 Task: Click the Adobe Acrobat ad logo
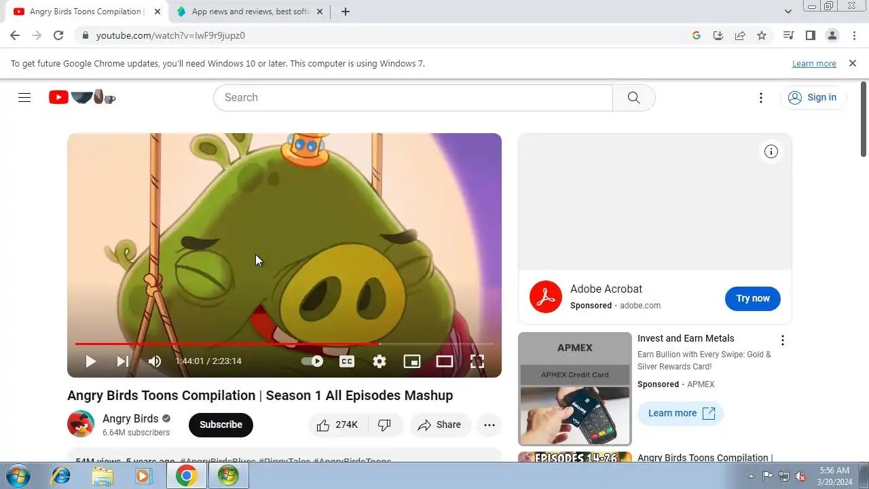coord(546,297)
